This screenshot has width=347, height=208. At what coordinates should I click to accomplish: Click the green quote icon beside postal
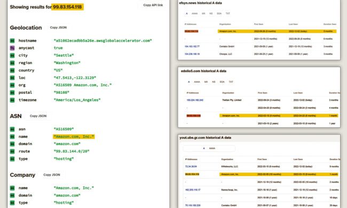pos(12,93)
